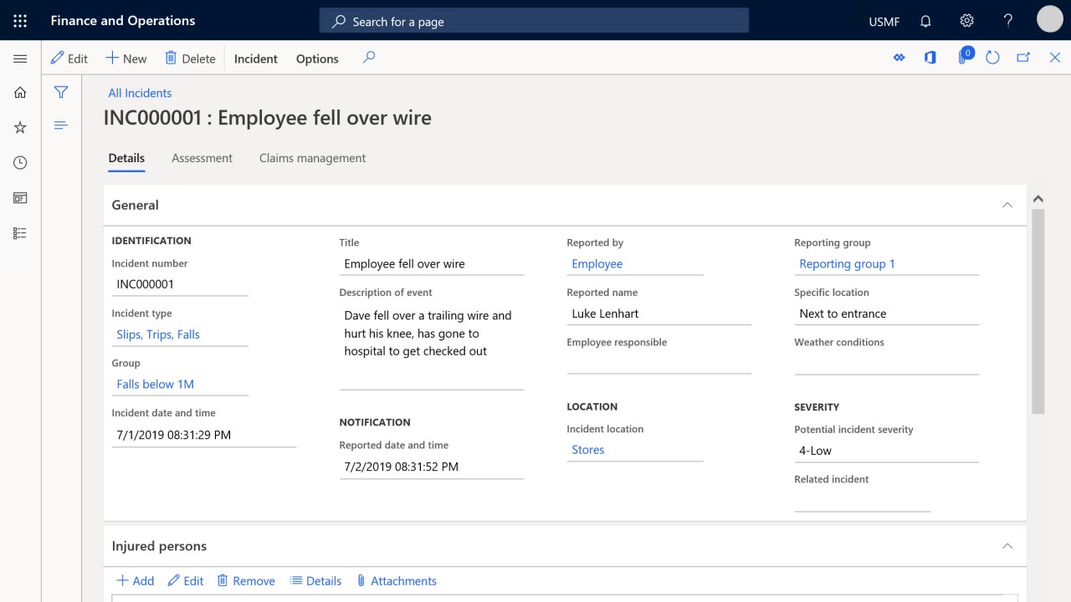The height and width of the screenshot is (602, 1071).
Task: Close the incident form
Action: (x=1055, y=58)
